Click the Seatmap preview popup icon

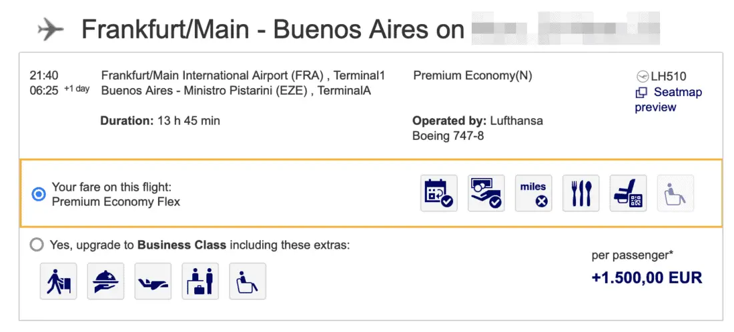(x=641, y=93)
